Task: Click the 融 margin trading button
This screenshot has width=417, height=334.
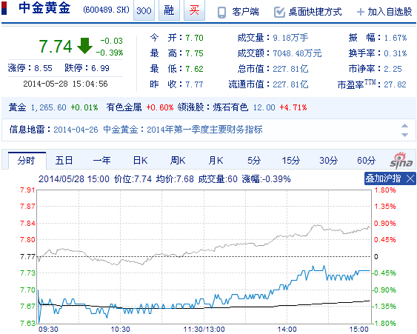Action: pyautogui.click(x=169, y=10)
